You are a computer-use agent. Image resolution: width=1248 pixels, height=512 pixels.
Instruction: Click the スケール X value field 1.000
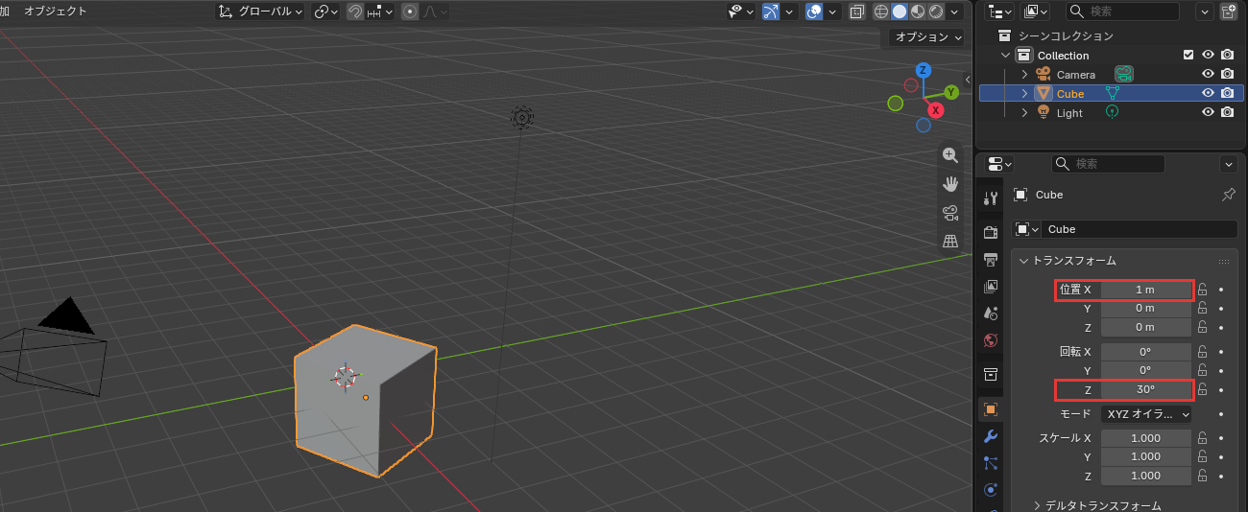[1145, 438]
